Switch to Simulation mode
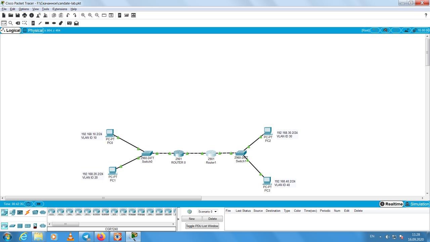This screenshot has width=430, height=242. [417, 204]
